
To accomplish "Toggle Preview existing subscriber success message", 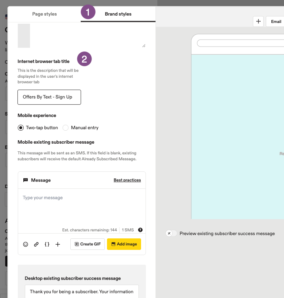I will (171, 233).
